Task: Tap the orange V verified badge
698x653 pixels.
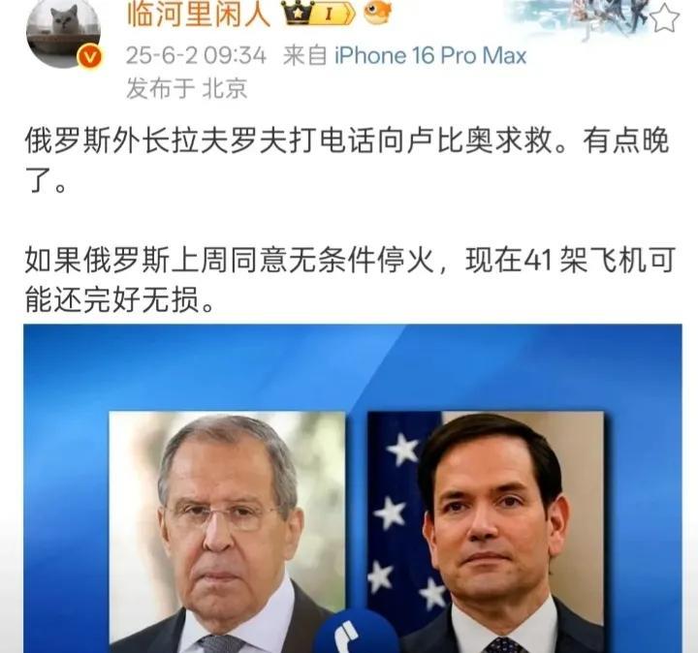Action: [x=89, y=57]
